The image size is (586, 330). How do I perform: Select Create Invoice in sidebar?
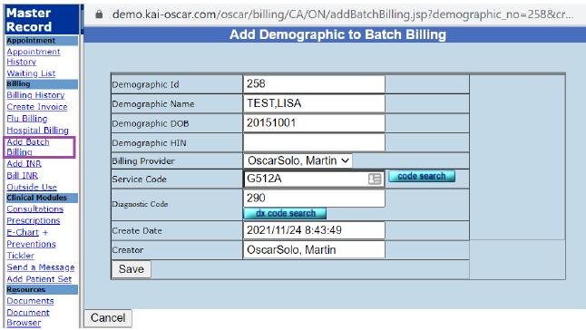click(37, 107)
